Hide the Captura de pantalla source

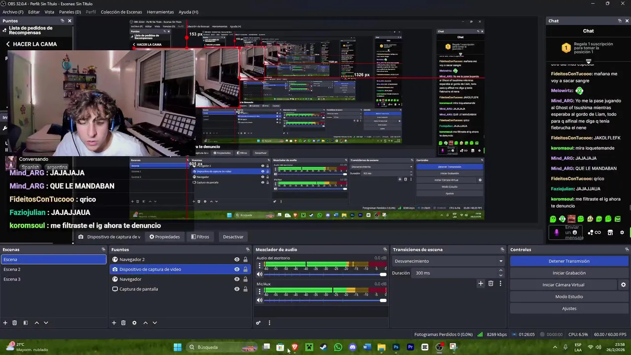[x=237, y=289]
